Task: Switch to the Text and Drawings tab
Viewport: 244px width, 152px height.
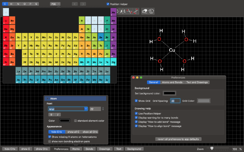Action: pos(197,82)
